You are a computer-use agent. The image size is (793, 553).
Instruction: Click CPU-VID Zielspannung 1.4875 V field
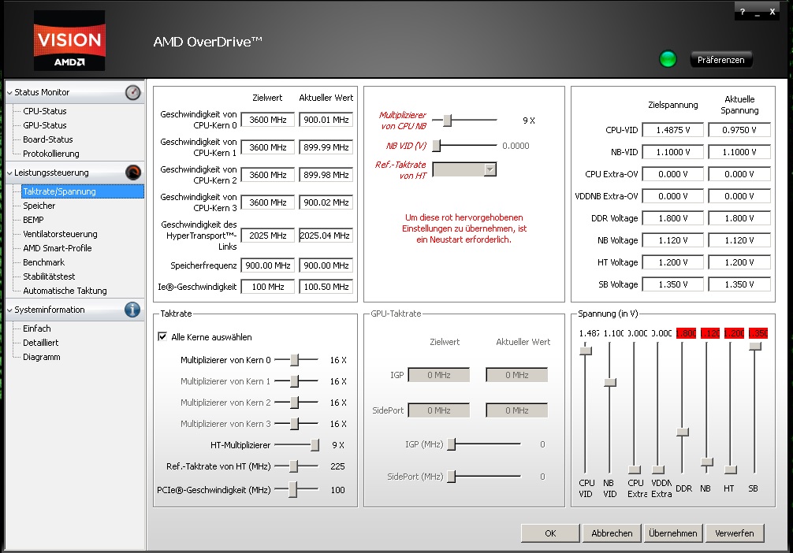point(672,130)
